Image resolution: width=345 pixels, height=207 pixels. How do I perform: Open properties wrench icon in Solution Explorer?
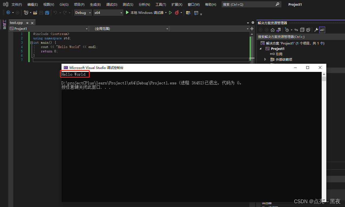[316, 30]
